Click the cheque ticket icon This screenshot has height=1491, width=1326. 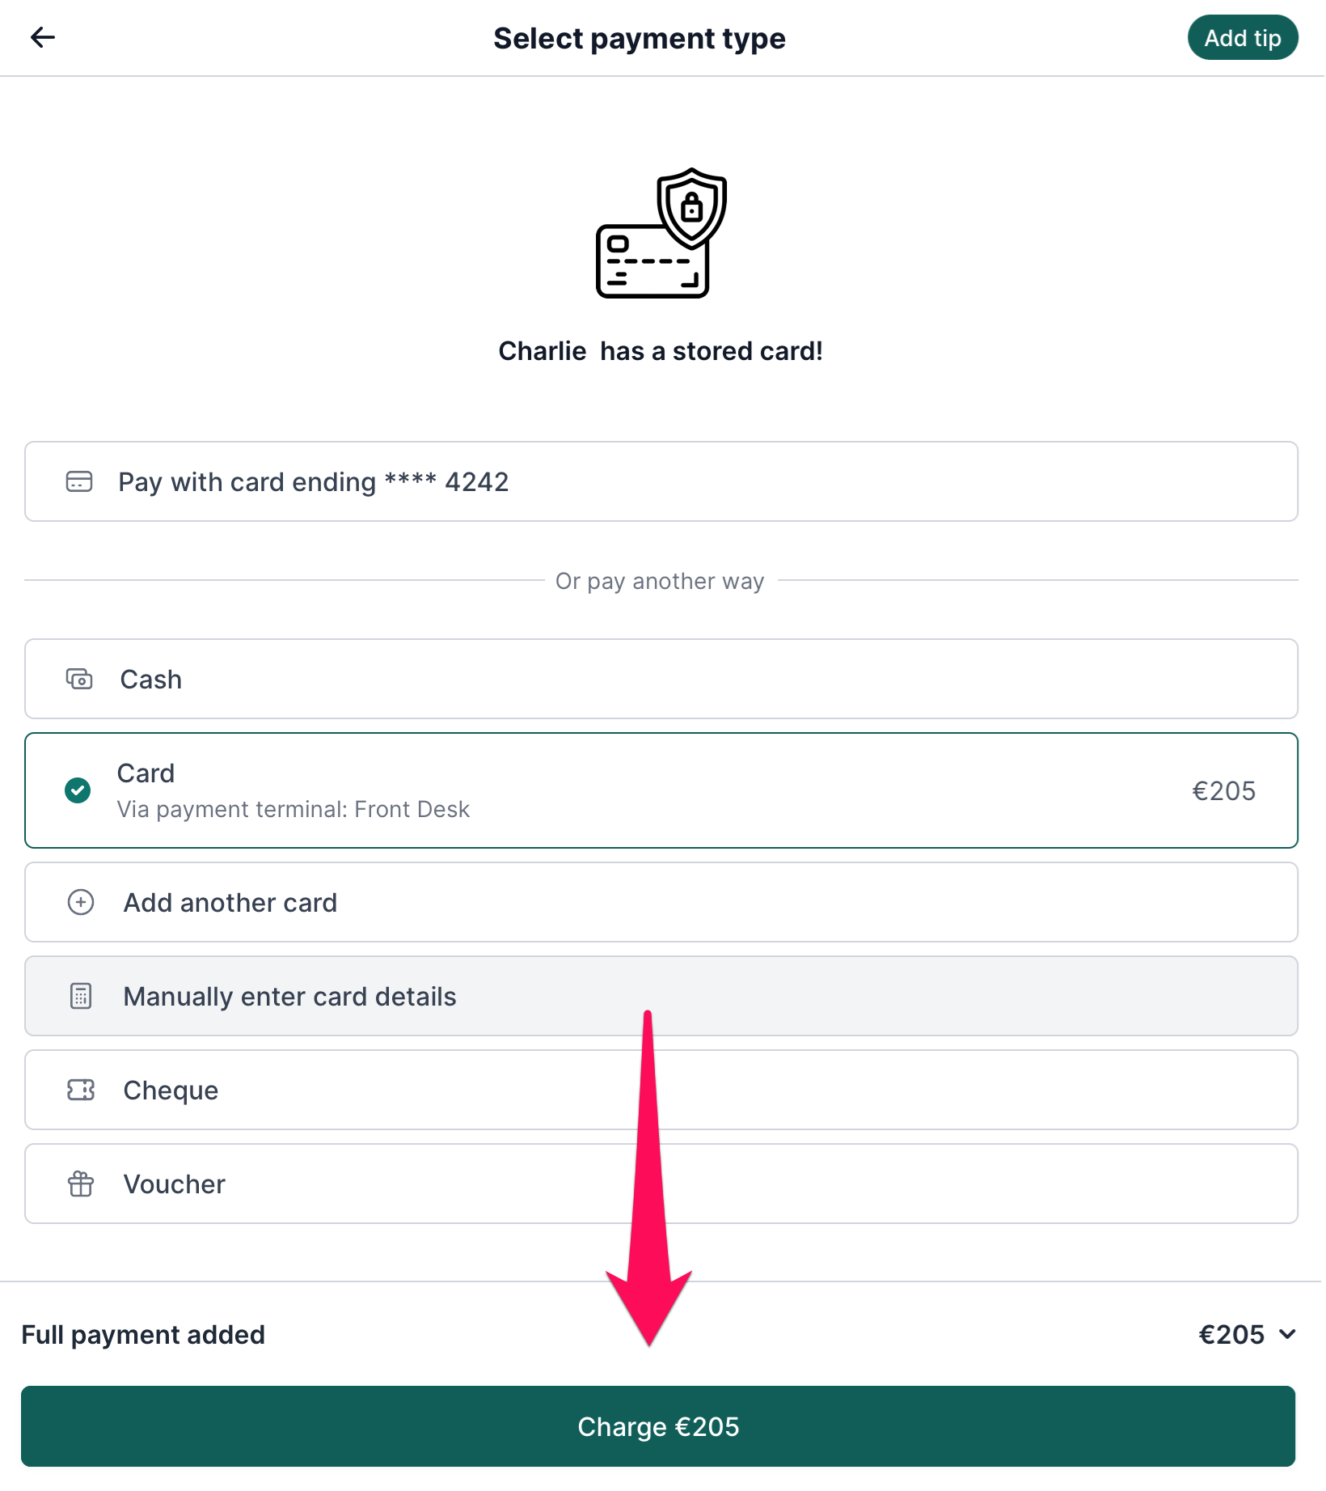pos(81,1090)
